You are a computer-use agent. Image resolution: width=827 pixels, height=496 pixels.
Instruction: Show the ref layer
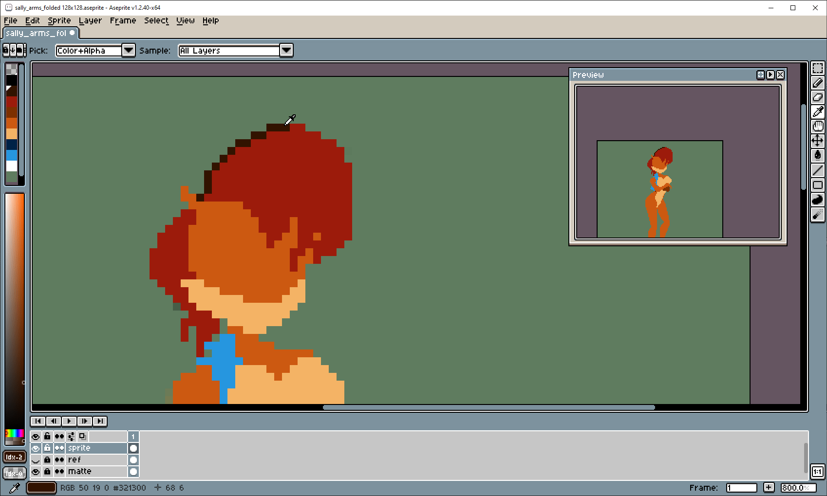tap(36, 460)
